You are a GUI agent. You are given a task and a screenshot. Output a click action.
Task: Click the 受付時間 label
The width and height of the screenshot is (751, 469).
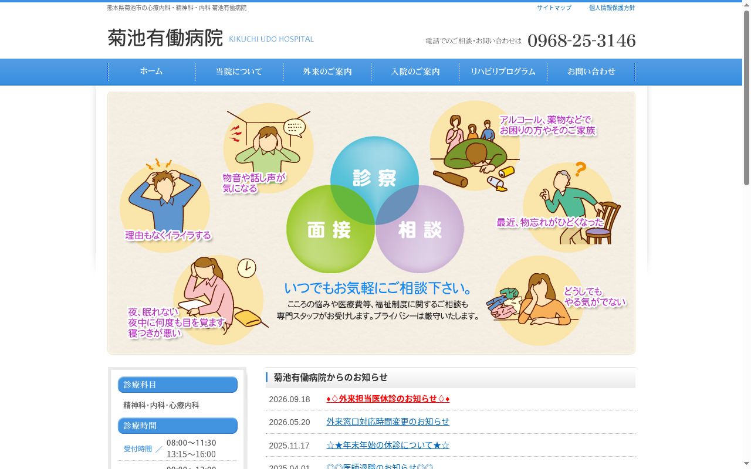coord(138,448)
